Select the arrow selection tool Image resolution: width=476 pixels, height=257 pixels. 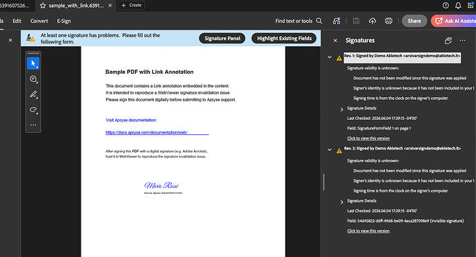pos(33,63)
